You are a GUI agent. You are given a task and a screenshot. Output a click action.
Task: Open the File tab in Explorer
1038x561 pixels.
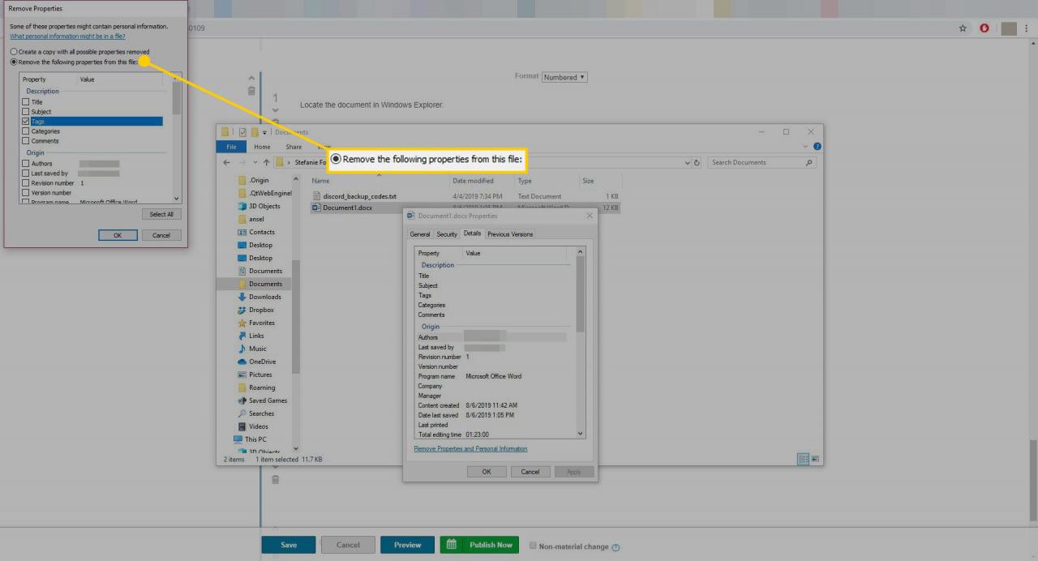click(x=231, y=147)
